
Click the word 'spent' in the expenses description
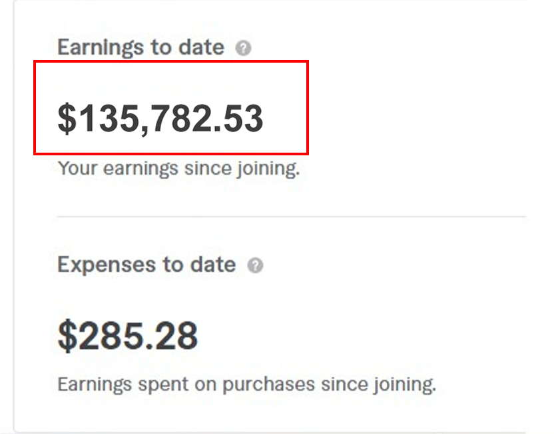click(163, 385)
